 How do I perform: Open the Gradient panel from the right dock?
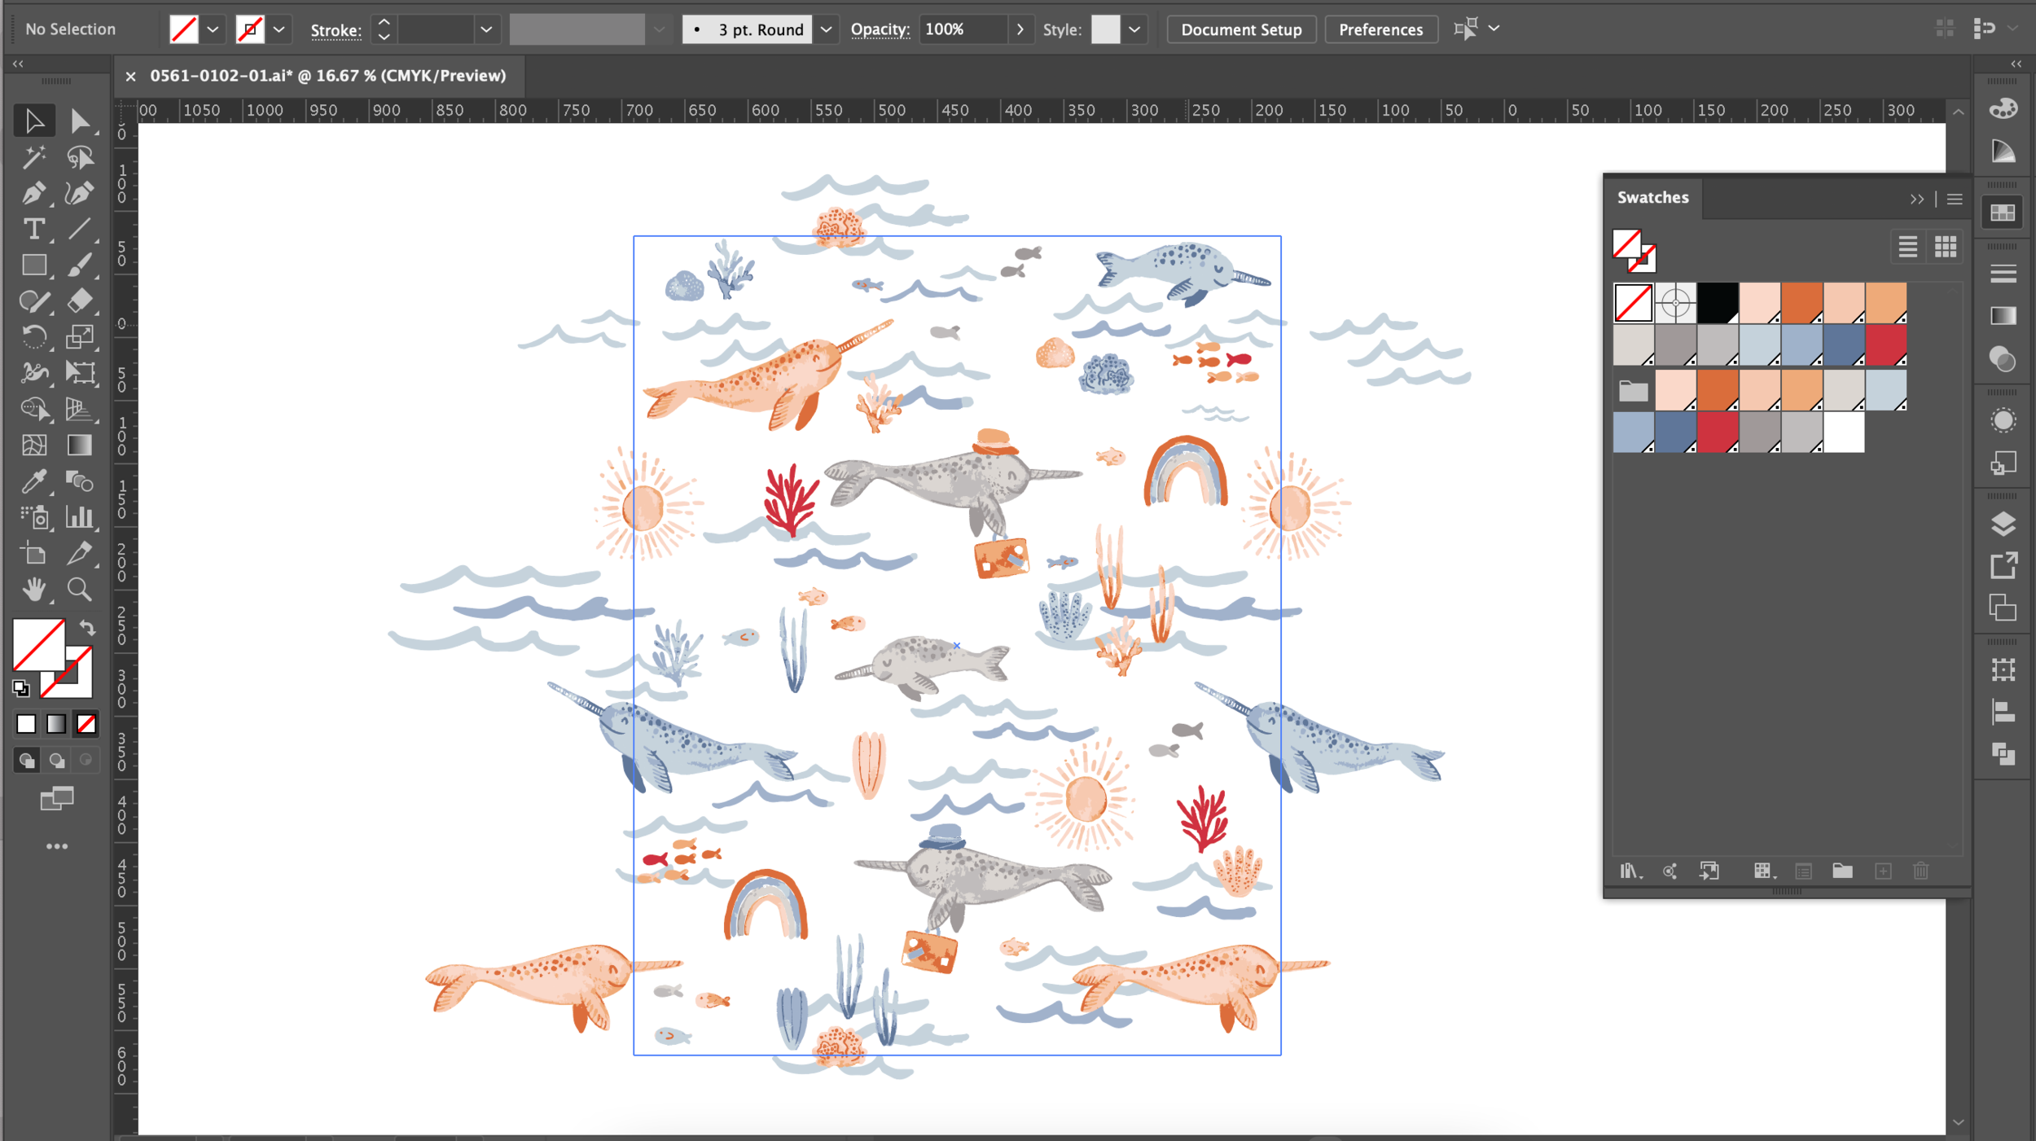pyautogui.click(x=2002, y=316)
